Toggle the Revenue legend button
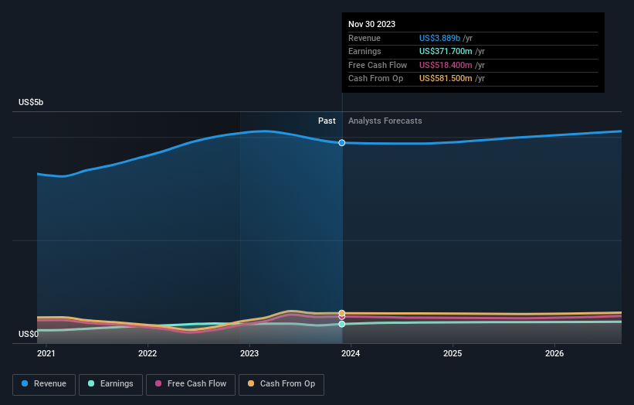The height and width of the screenshot is (405, 634). click(44, 384)
